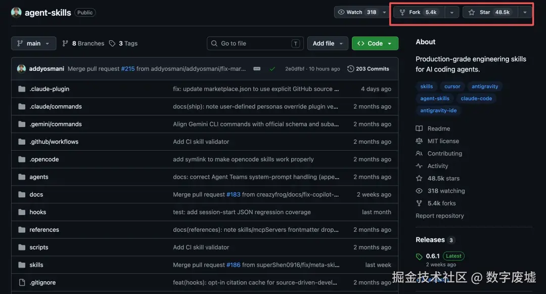Viewport: 546px width, 294px height.
Task: Expand the commit message ellipsis button
Action: [257, 69]
